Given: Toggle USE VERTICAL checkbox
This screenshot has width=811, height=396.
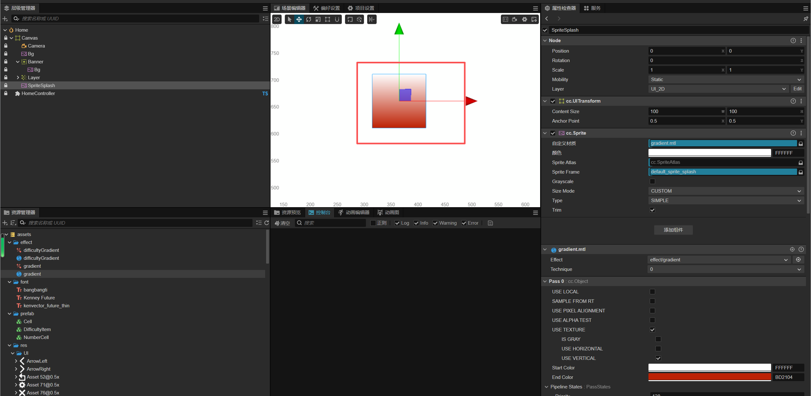Looking at the screenshot, I should [x=658, y=358].
